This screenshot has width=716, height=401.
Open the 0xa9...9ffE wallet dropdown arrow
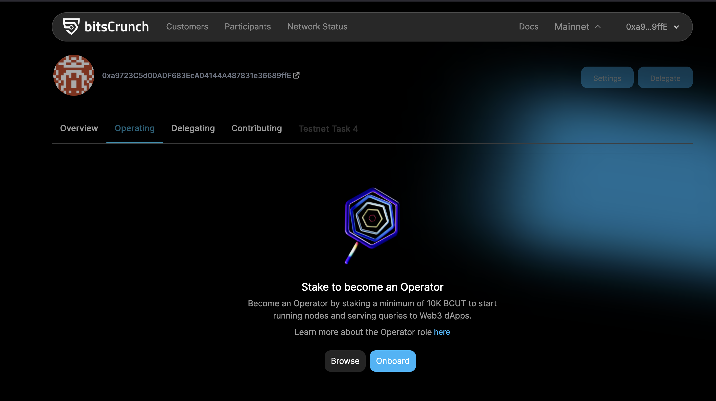point(677,27)
